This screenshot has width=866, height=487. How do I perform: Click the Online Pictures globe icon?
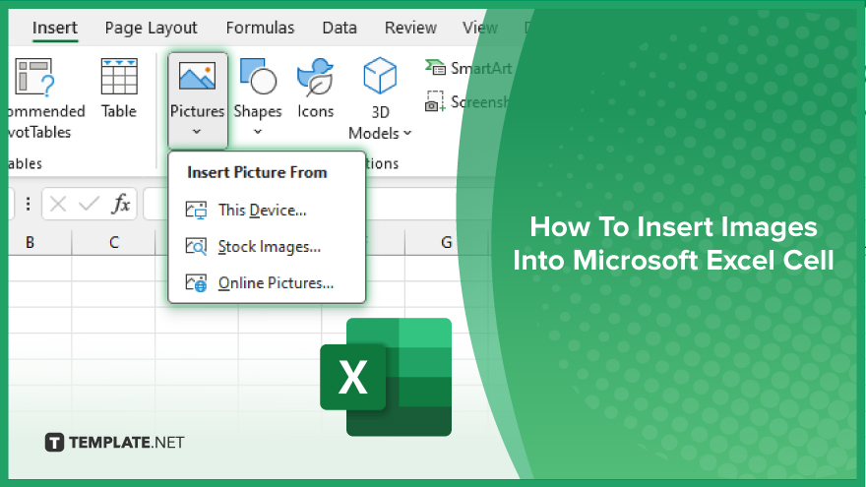tap(196, 283)
